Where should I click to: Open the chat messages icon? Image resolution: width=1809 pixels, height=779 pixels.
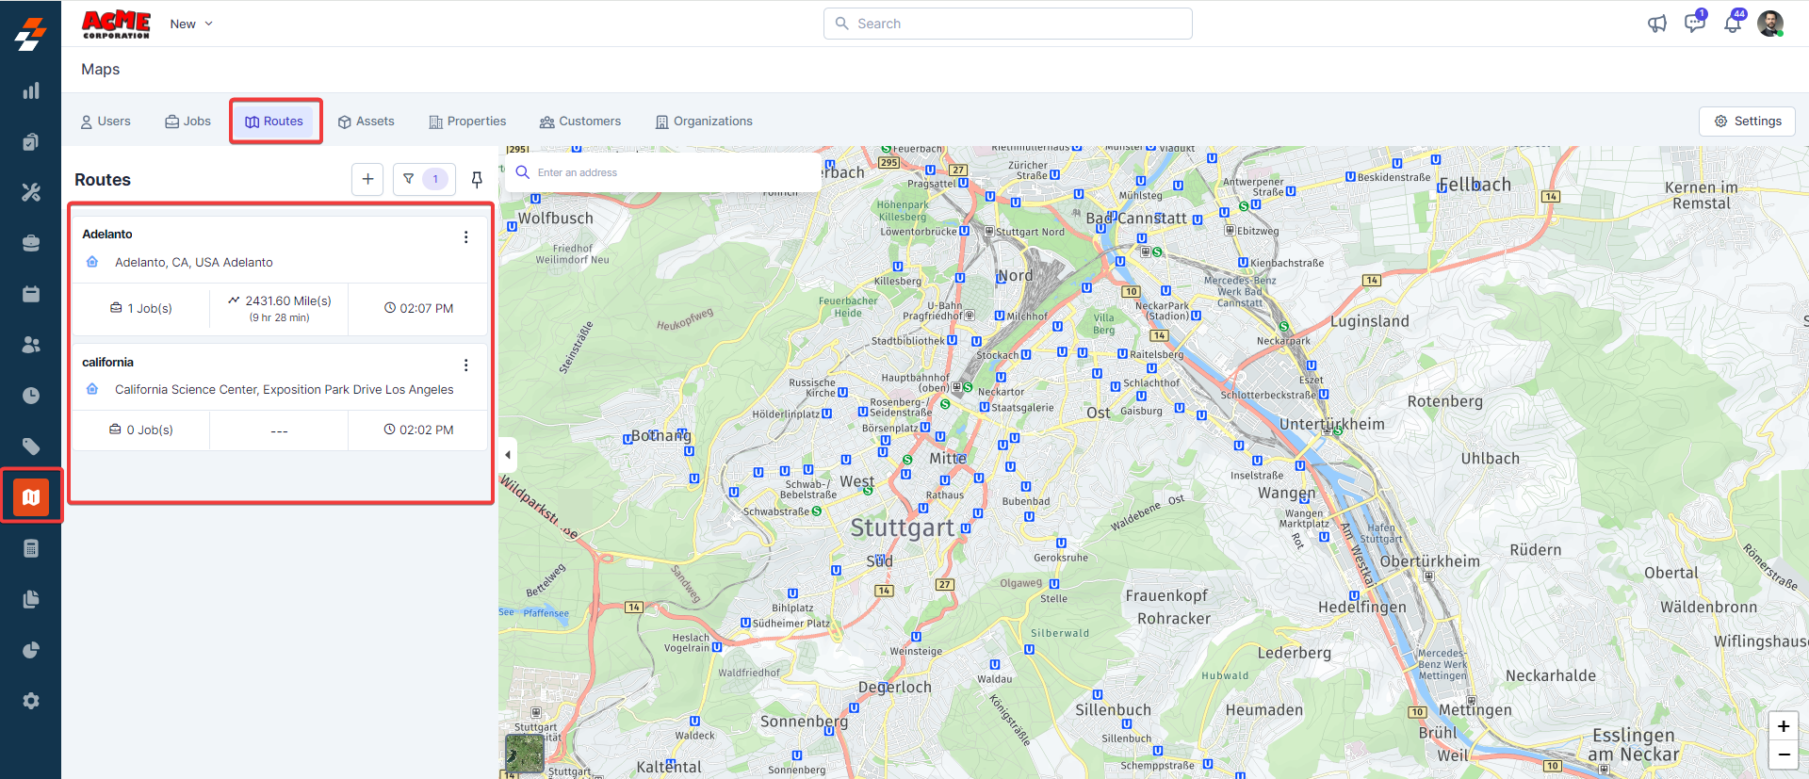coord(1694,24)
